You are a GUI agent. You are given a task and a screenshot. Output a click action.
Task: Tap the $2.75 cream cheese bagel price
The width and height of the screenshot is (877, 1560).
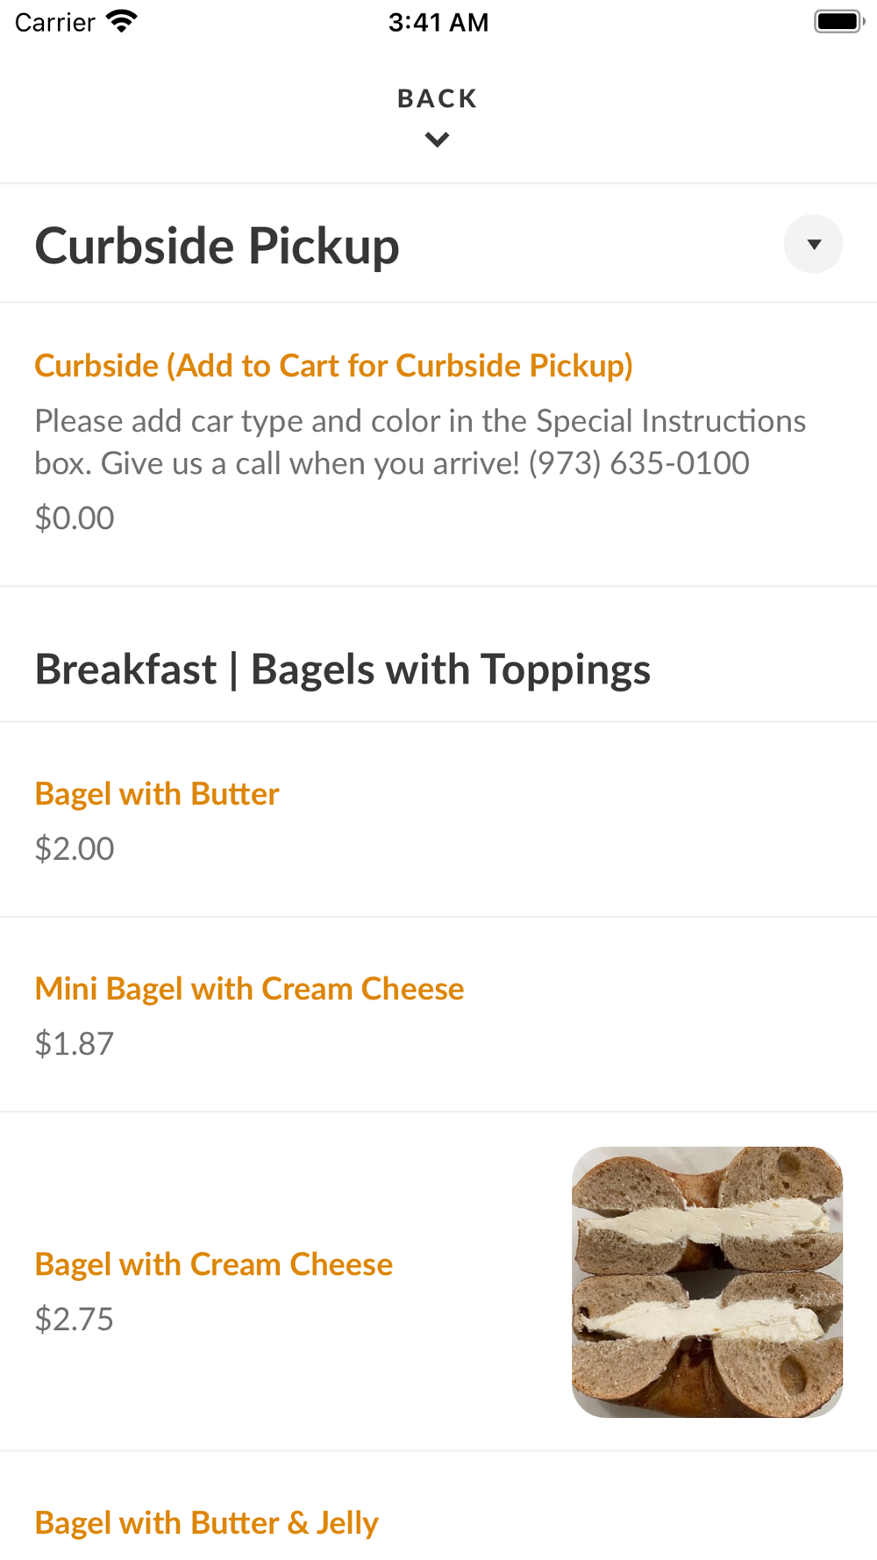[75, 1319]
